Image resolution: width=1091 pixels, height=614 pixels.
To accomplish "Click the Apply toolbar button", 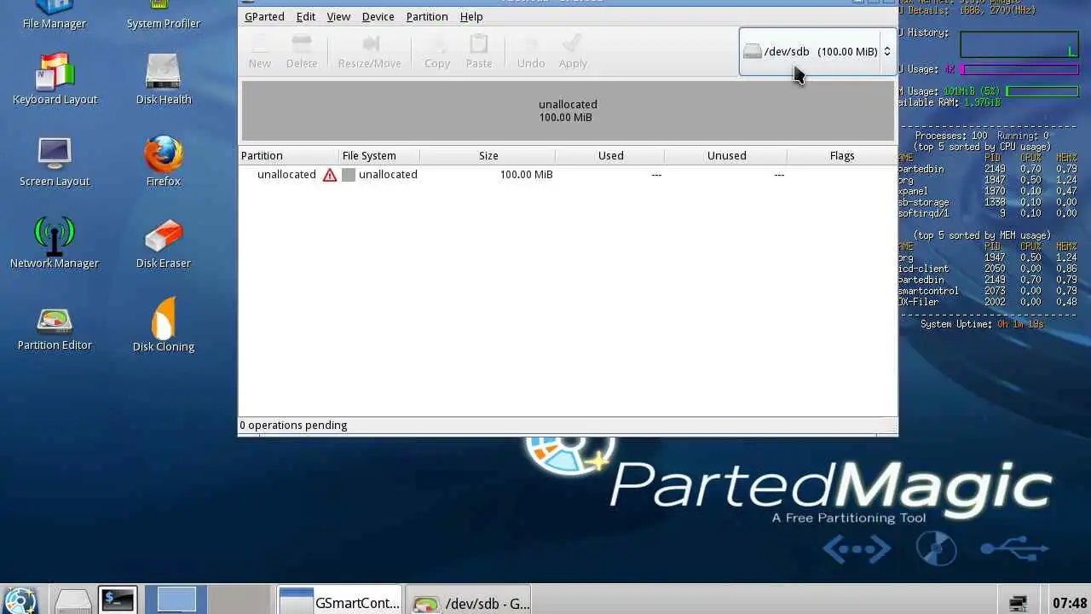I will click(x=573, y=52).
